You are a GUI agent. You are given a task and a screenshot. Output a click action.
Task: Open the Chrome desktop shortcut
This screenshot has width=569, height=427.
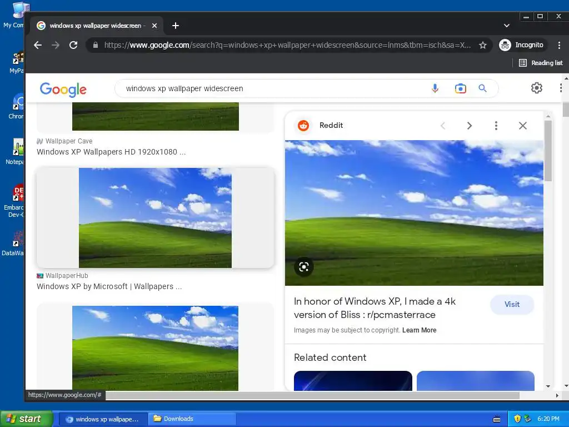[x=16, y=106]
